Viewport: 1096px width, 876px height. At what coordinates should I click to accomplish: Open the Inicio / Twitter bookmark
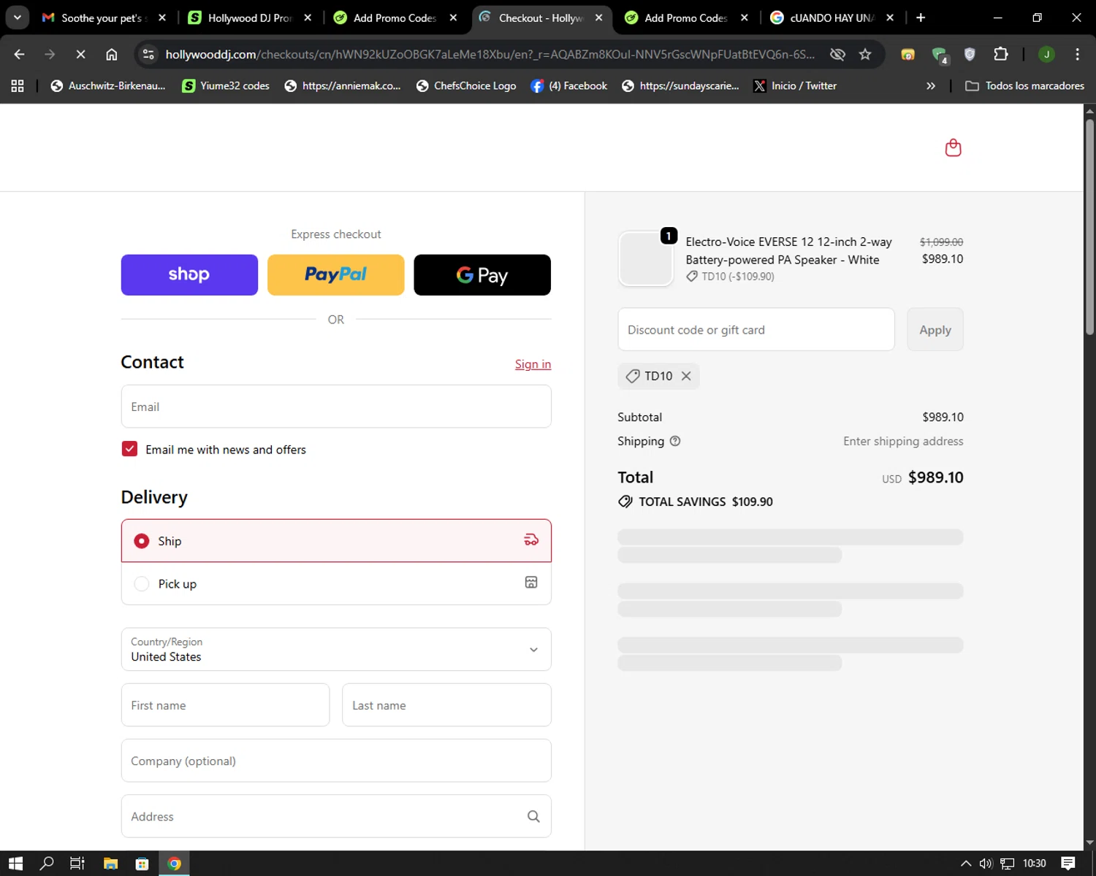click(x=796, y=86)
